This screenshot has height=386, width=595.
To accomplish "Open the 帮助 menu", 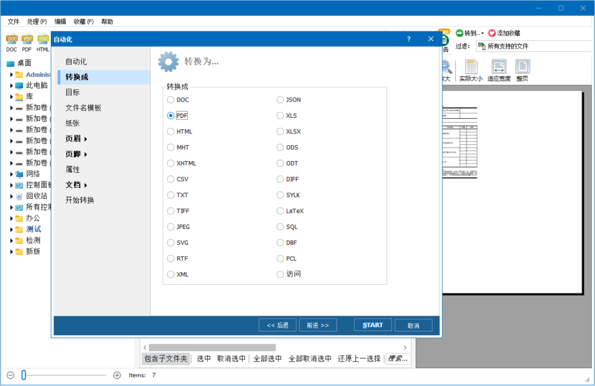I will [x=107, y=21].
